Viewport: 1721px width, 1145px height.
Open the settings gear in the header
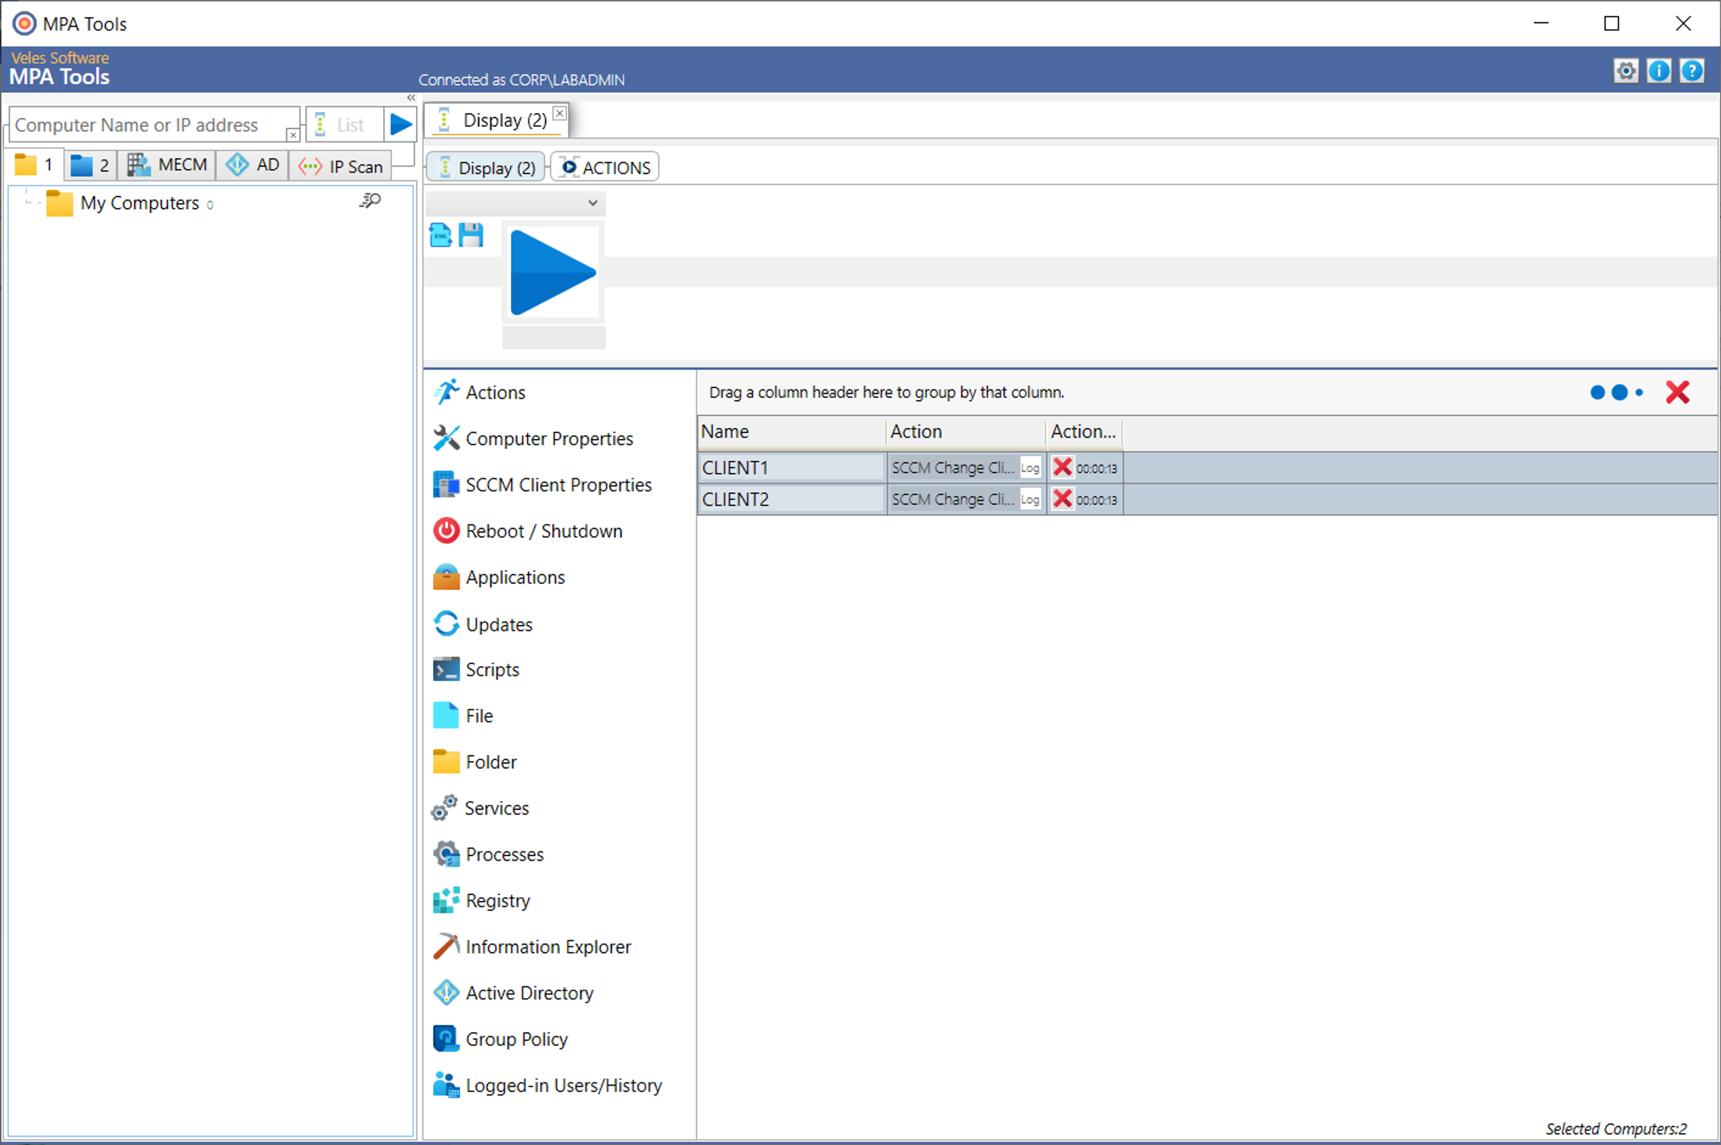click(1625, 71)
